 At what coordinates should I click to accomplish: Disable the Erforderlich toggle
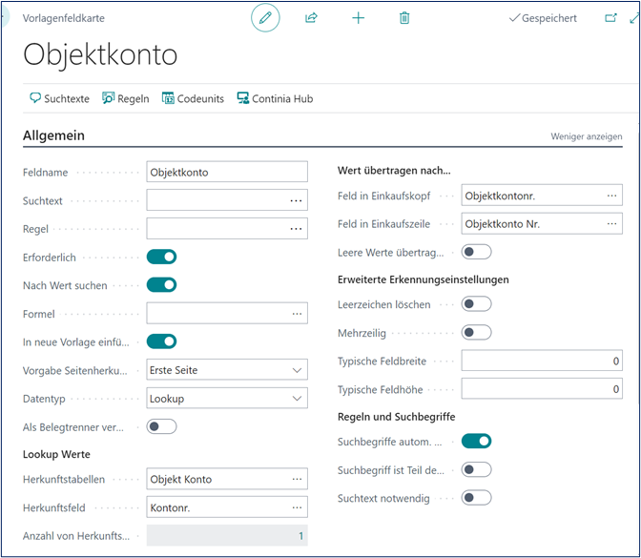tap(161, 257)
